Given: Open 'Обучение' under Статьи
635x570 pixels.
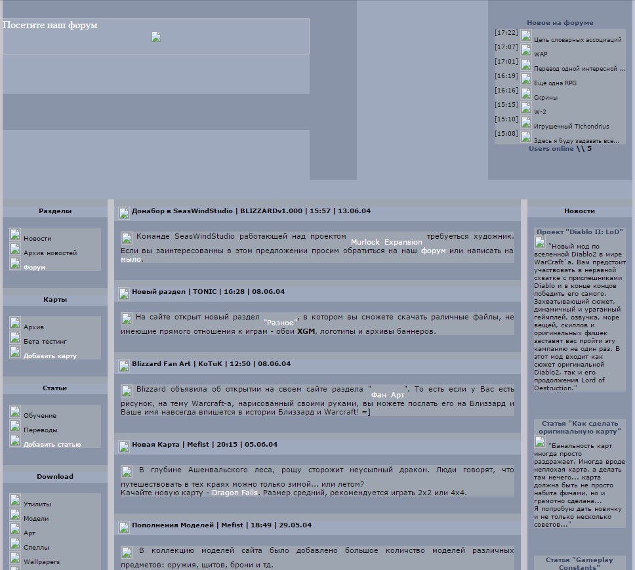Looking at the screenshot, I should [39, 416].
